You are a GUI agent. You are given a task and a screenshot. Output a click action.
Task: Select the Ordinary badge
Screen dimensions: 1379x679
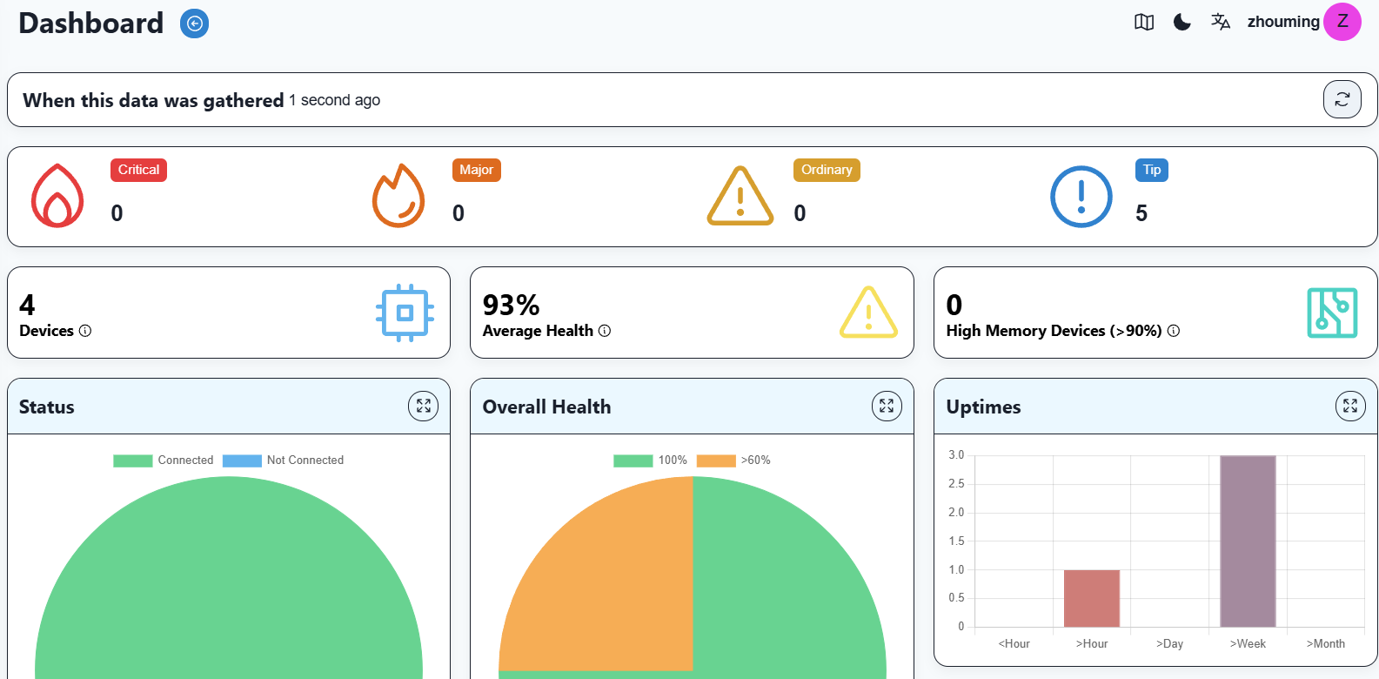827,170
